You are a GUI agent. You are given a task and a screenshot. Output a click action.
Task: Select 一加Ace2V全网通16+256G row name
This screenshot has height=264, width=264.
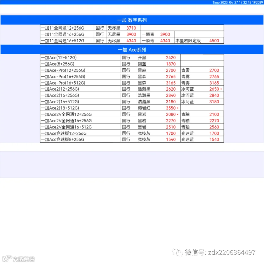pos(66,121)
